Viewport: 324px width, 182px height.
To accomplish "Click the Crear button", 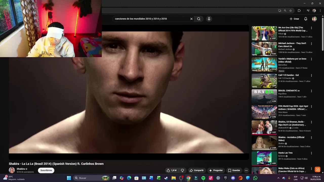I will click(x=294, y=19).
